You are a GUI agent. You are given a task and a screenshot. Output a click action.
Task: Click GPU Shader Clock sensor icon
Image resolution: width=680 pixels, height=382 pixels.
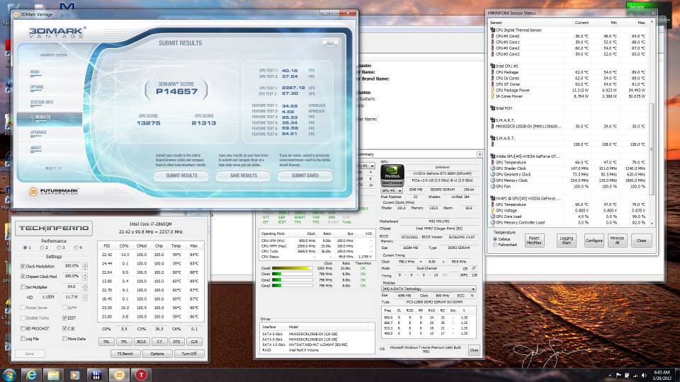point(493,168)
